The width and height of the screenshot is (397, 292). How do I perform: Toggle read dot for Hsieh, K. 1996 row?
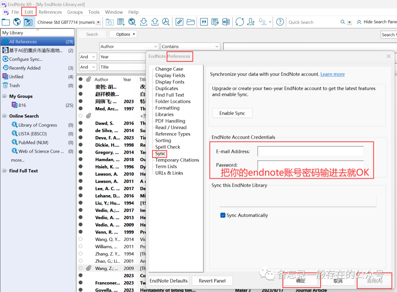pyautogui.click(x=81, y=166)
